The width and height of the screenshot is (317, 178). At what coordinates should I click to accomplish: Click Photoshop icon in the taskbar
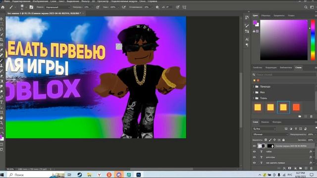point(139,175)
